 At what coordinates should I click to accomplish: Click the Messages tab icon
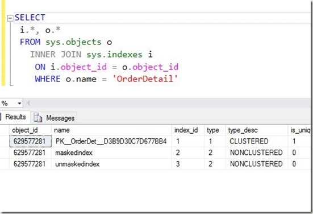pyautogui.click(x=37, y=118)
